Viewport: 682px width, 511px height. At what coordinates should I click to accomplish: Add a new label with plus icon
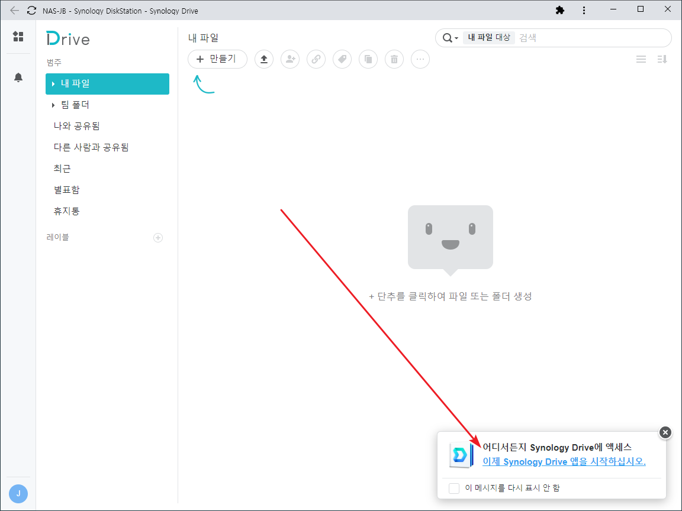point(158,238)
